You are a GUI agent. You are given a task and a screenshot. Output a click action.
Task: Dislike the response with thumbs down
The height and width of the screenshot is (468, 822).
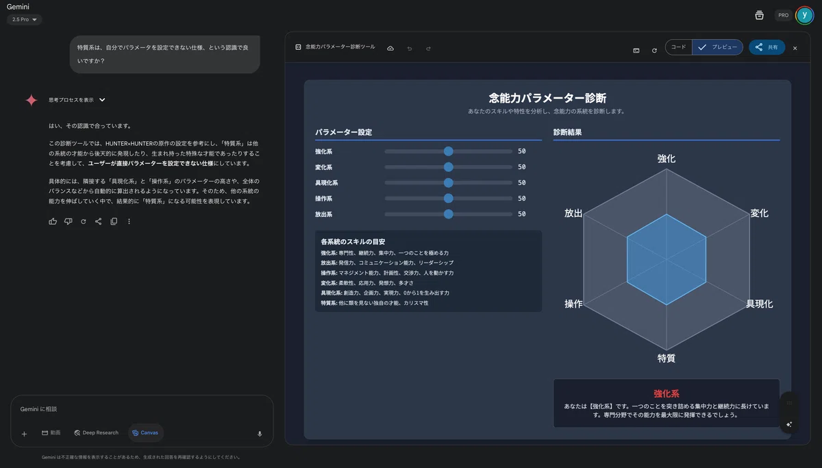[x=68, y=221]
